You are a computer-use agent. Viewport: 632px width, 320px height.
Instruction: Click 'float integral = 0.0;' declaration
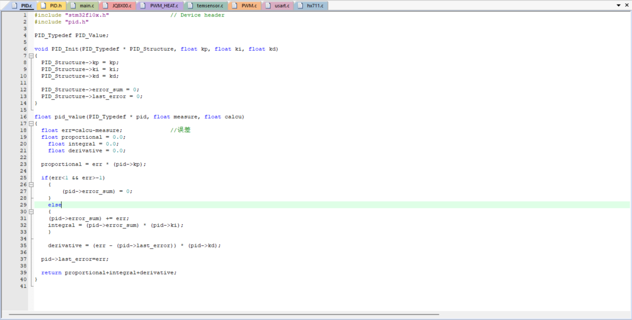(84, 144)
